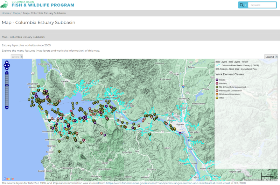The image size is (280, 185).
Task: Collapse the Legend panel
Action: click(276, 57)
